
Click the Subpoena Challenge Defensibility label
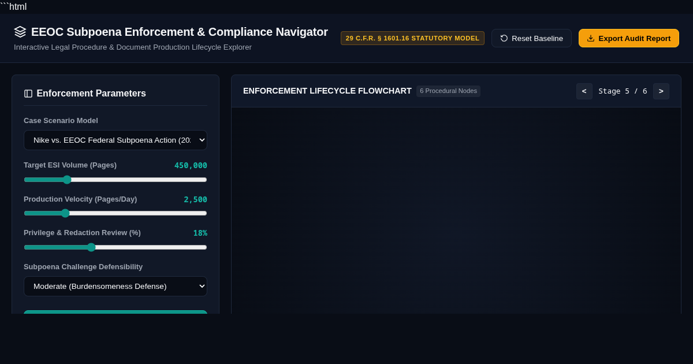(83, 267)
